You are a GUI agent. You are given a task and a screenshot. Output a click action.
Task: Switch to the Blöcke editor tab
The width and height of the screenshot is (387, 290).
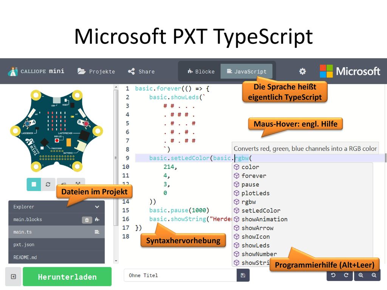point(201,71)
